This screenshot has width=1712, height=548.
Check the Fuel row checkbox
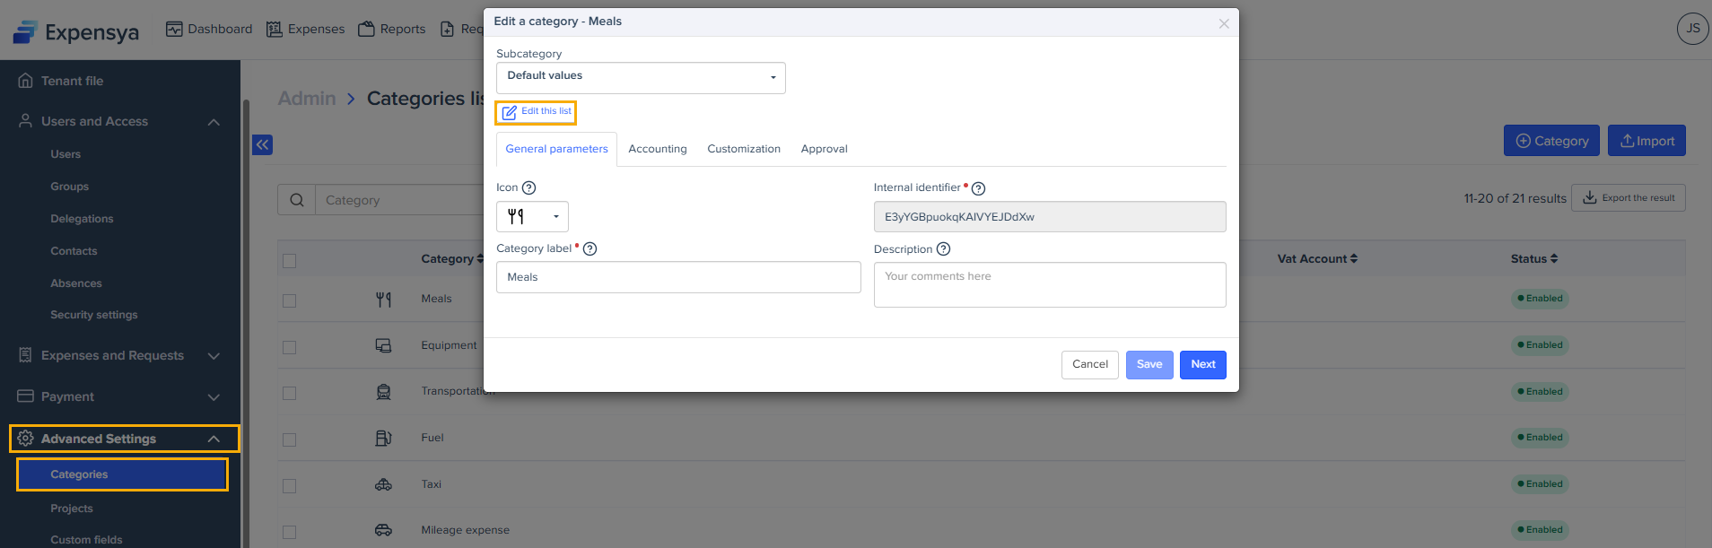[289, 439]
